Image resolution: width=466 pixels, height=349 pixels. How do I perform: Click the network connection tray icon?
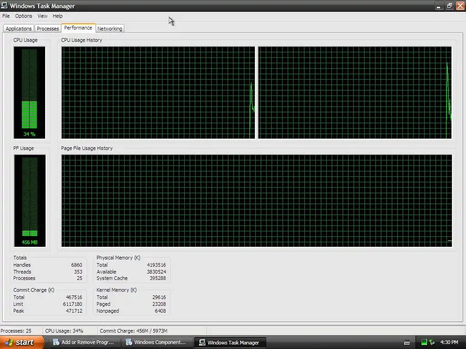432,342
